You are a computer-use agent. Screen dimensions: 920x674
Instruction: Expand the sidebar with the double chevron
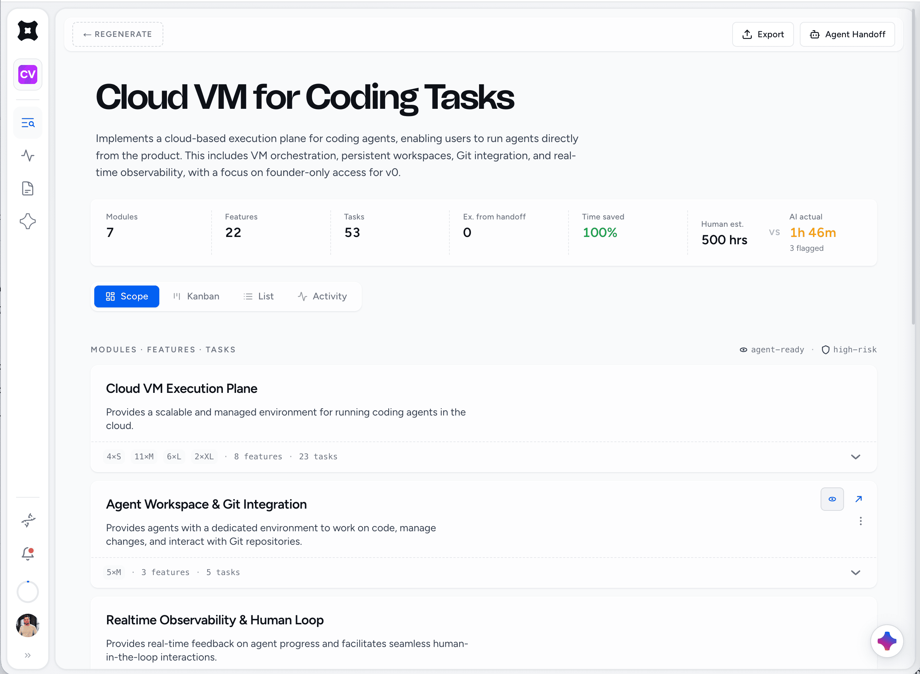28,655
